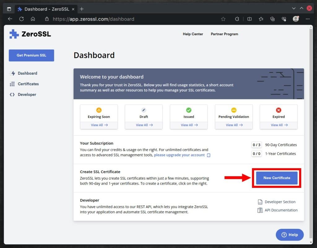Select Dashboard in the sidebar
The height and width of the screenshot is (248, 317).
24,73
